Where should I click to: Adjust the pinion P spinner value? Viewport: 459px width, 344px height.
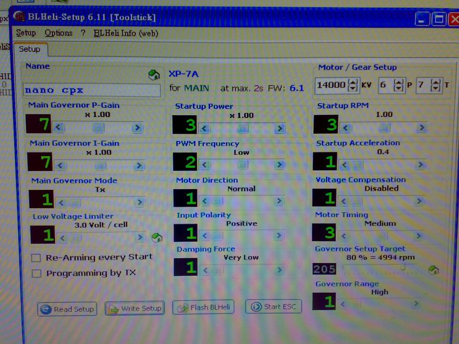pos(398,85)
